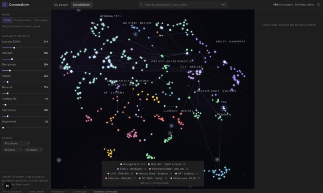
Task: Click the UF · SYSTEMS cluster label
Action: [x=114, y=93]
